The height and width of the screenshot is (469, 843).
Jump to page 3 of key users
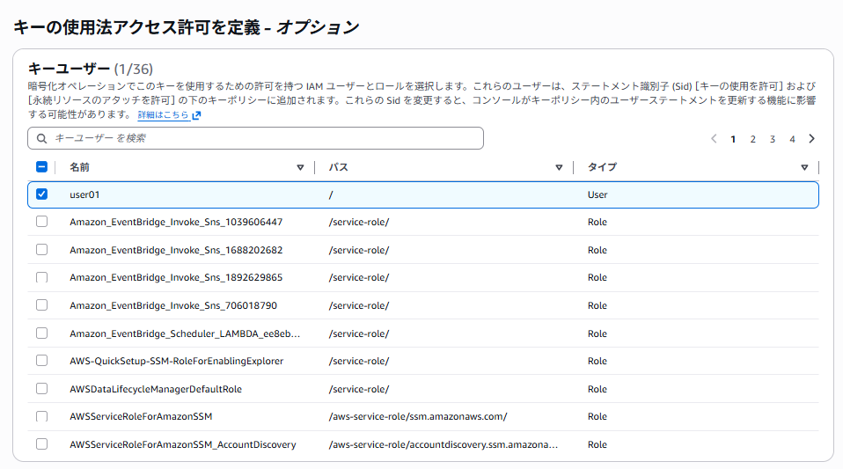pyautogui.click(x=772, y=139)
